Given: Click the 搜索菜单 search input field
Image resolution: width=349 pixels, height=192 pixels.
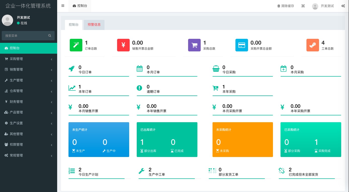Looking at the screenshot, I should point(25,36).
